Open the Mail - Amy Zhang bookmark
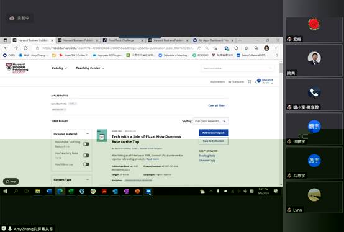The width and height of the screenshot is (344, 232). [x=34, y=55]
